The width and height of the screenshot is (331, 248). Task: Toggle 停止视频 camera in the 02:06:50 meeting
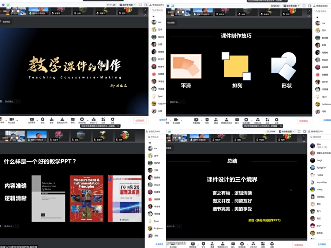(176, 121)
